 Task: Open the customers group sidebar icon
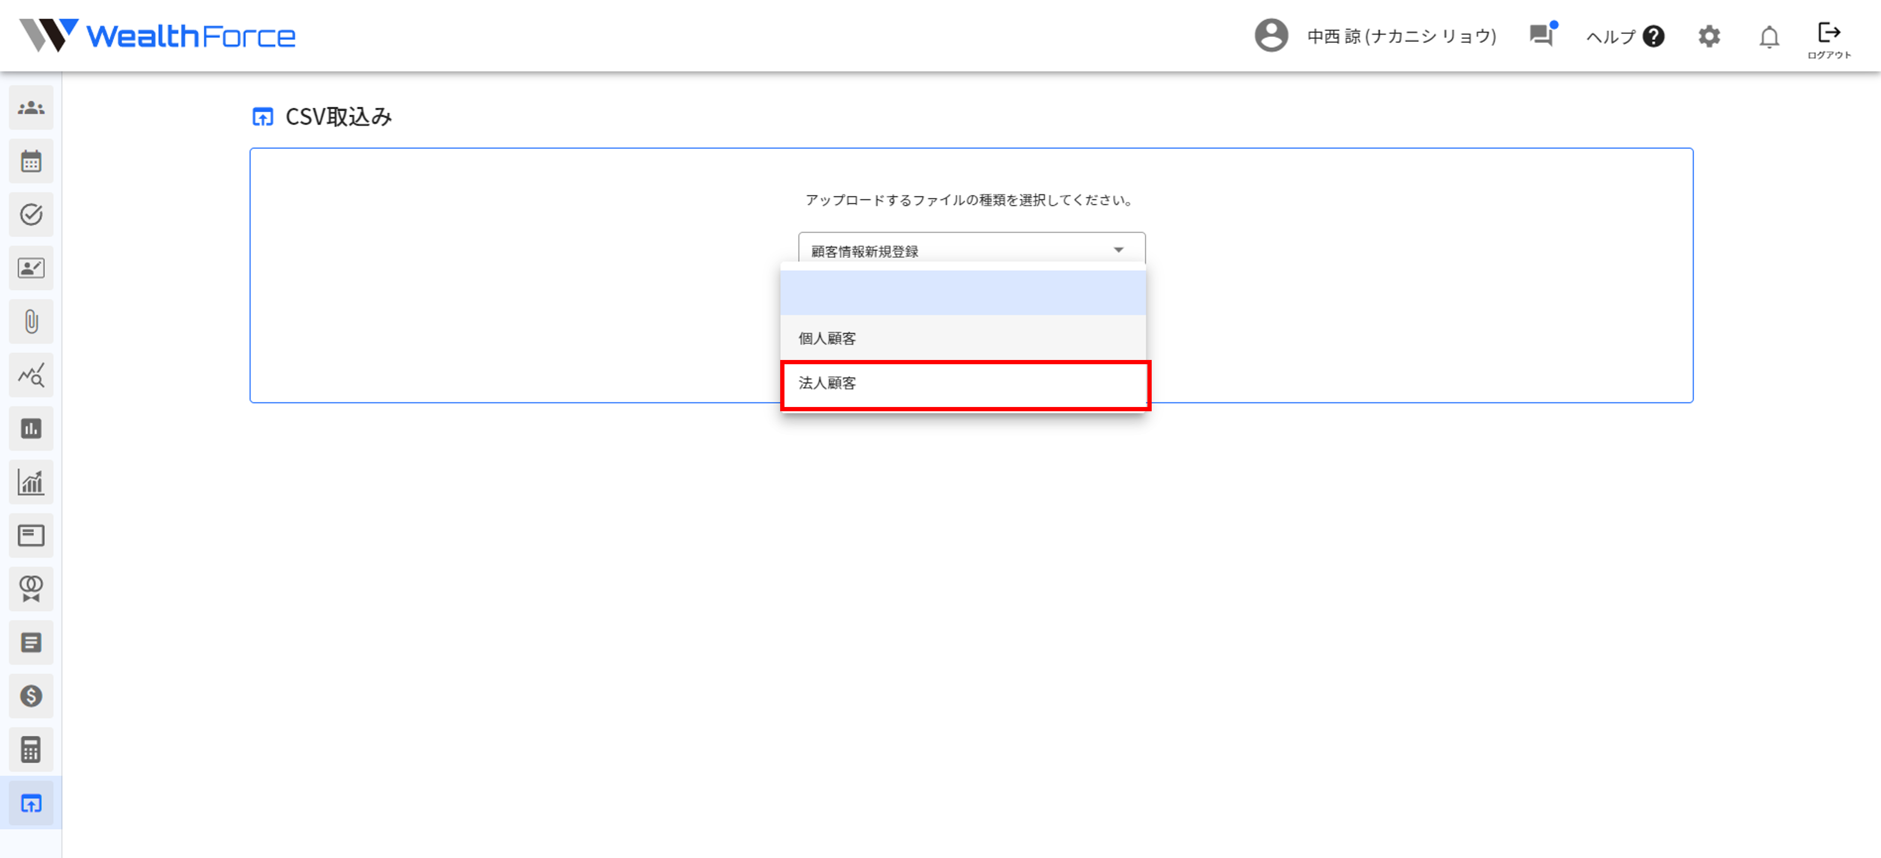coord(31,108)
